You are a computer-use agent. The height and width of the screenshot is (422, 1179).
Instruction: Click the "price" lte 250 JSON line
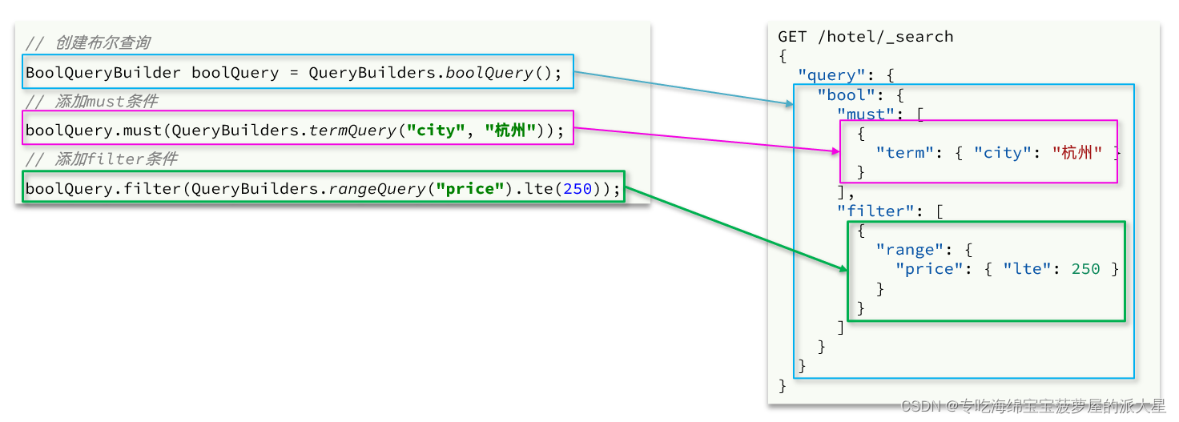[x=1007, y=269]
